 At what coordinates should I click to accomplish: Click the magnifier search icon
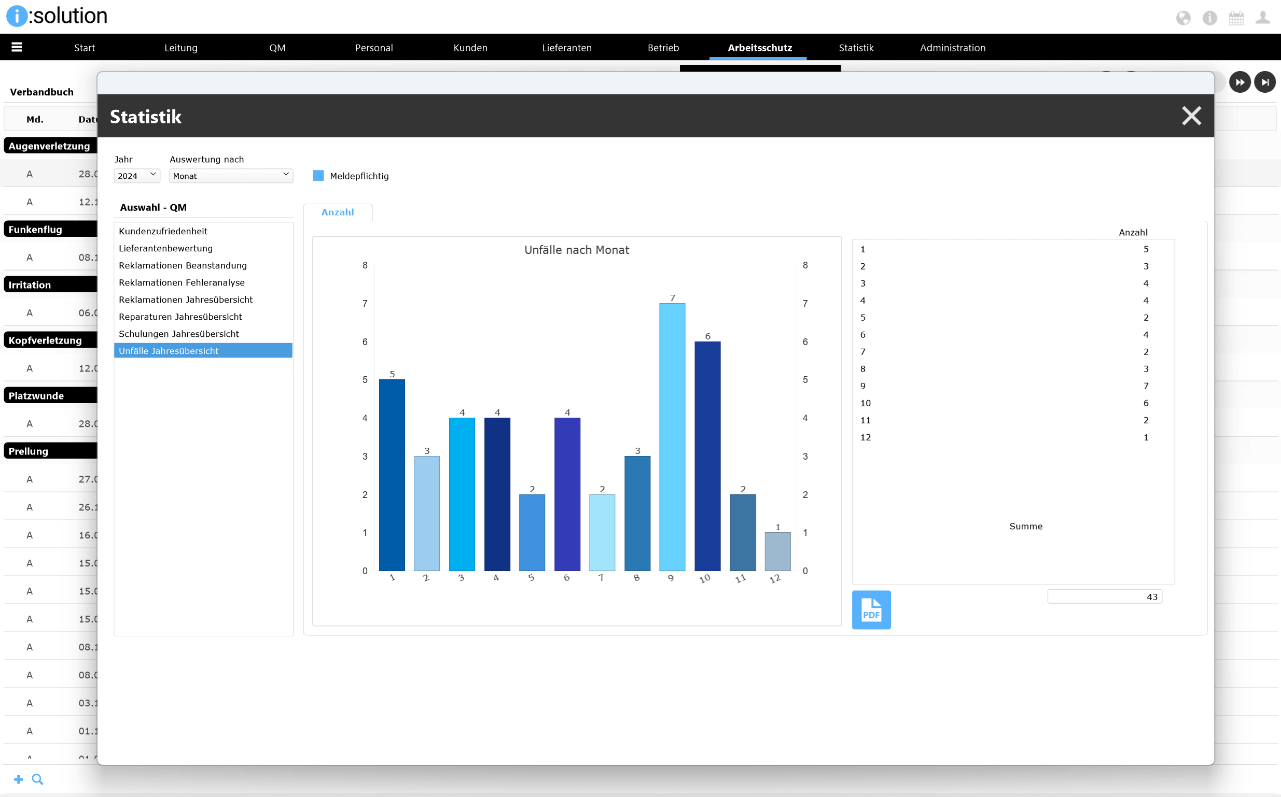point(37,779)
